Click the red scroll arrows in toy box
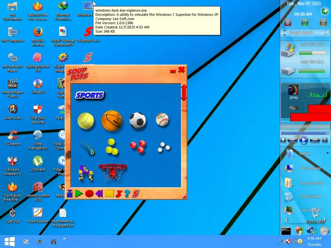Viewport: 331px width, 248px height. 184,93
